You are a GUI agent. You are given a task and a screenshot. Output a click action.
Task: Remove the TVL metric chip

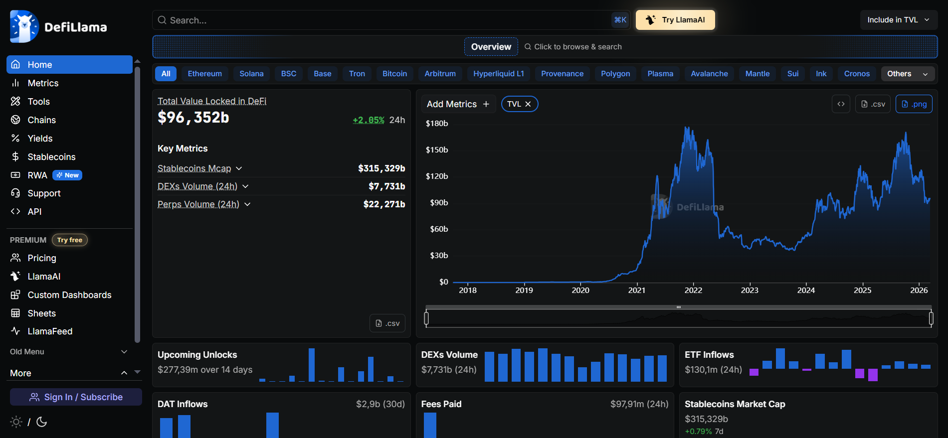528,104
